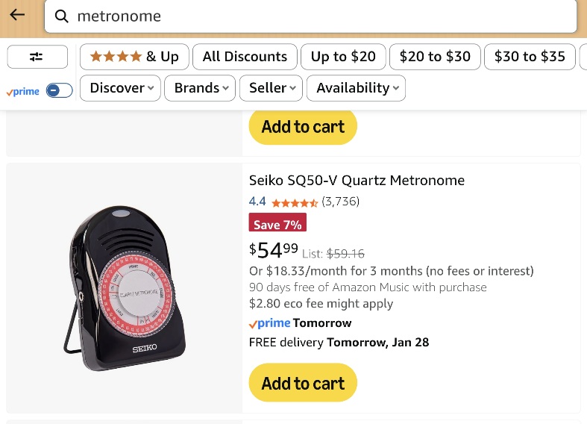This screenshot has width=587, height=424.
Task: Select the 4 stars & Up filter
Action: tap(134, 57)
